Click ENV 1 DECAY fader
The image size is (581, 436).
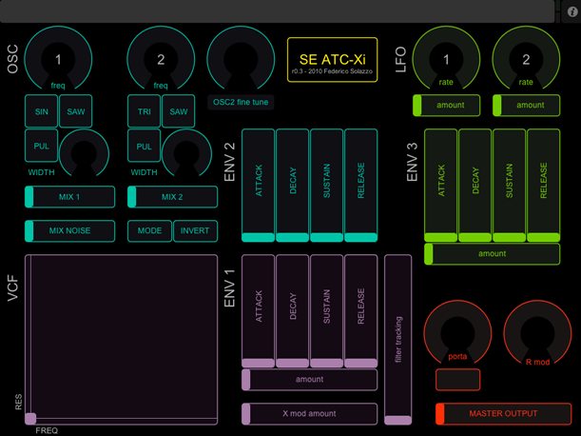[292, 311]
